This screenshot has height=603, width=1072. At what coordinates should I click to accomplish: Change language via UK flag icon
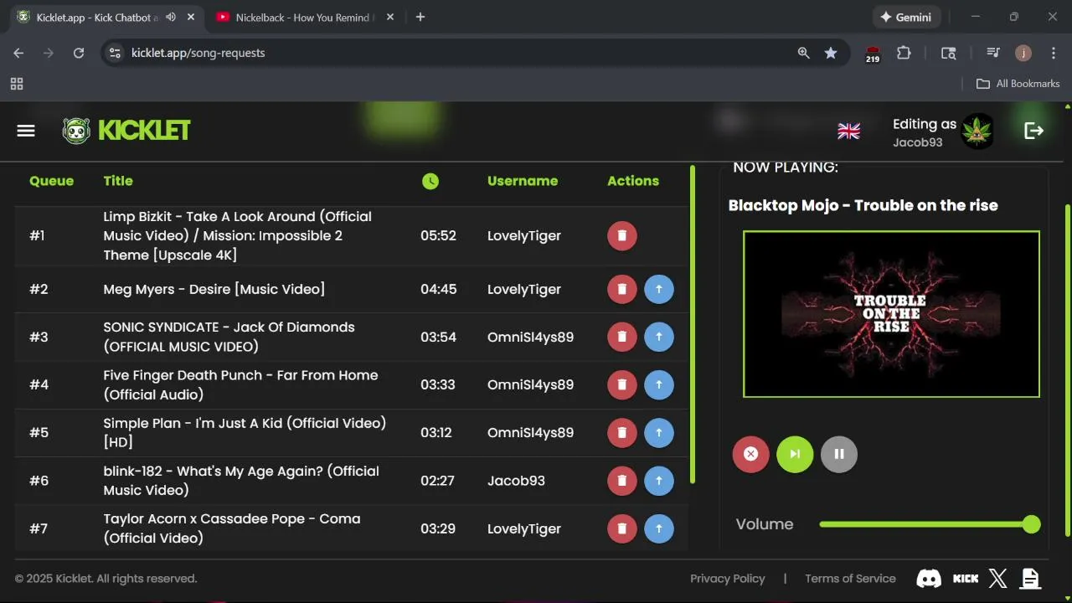[x=848, y=131]
